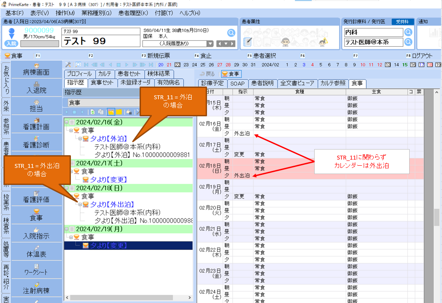
Task: Click the refresh document icon in 指示歴 toolbar
Action: 92,112
